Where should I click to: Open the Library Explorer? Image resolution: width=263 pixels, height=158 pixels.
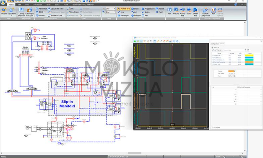click(x=21, y=12)
